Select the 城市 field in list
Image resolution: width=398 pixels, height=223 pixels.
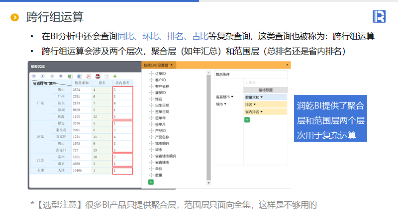point(158,150)
